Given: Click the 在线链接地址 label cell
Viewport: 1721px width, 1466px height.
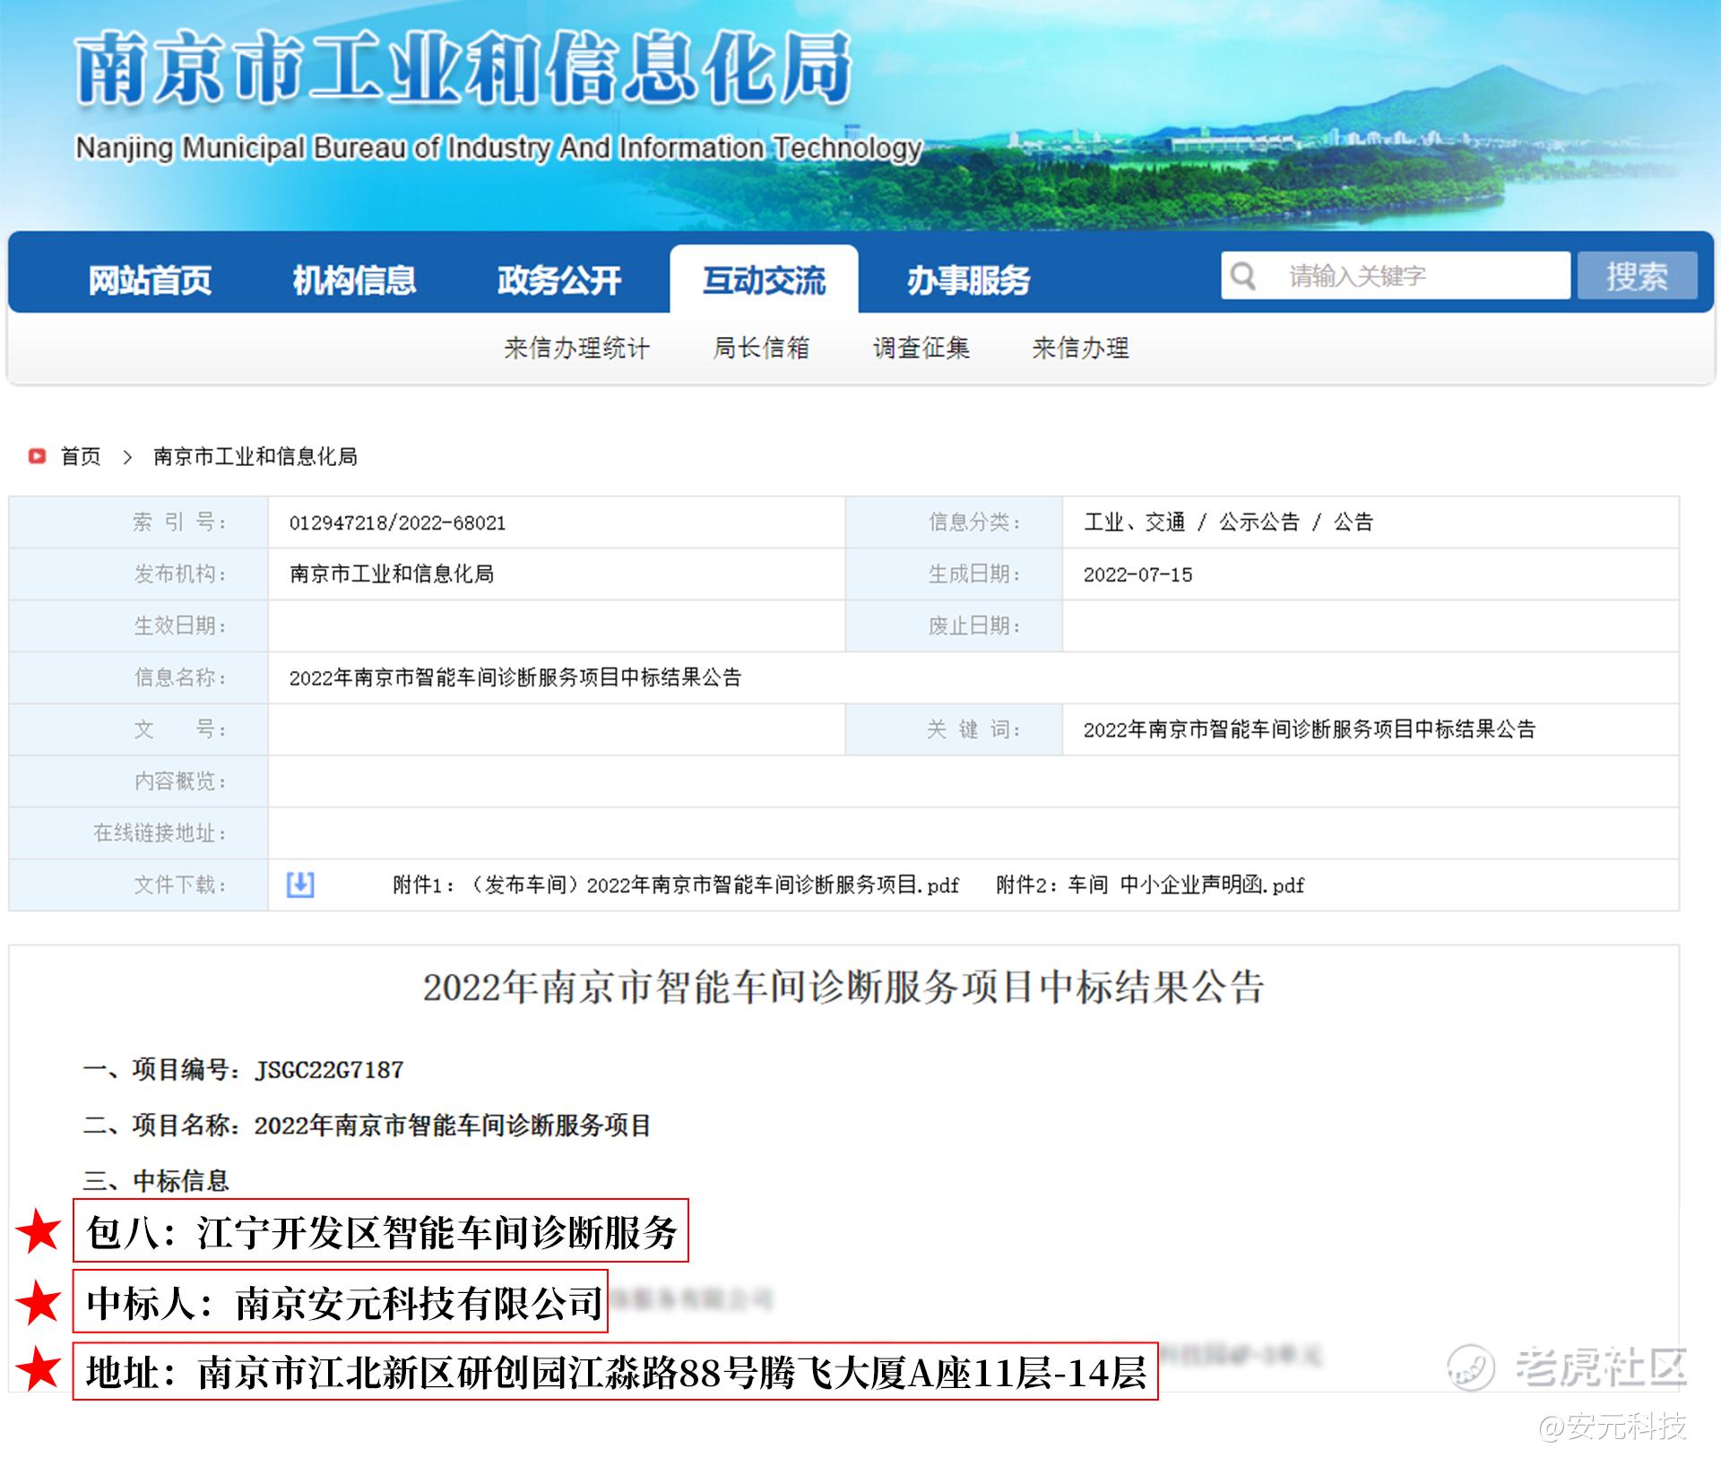Looking at the screenshot, I should (139, 833).
